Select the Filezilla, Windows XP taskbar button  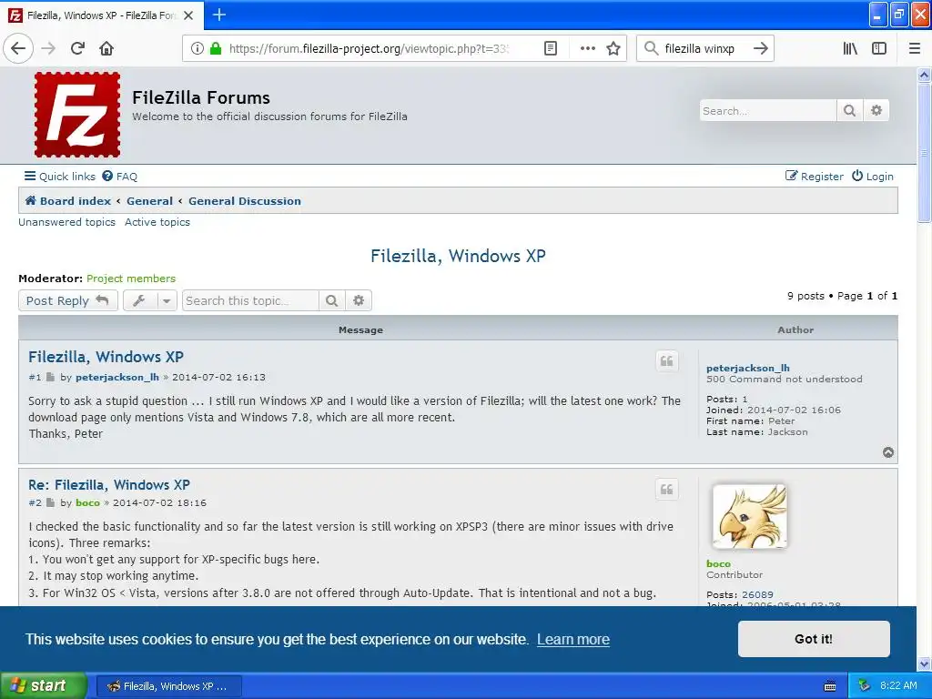[168, 686]
